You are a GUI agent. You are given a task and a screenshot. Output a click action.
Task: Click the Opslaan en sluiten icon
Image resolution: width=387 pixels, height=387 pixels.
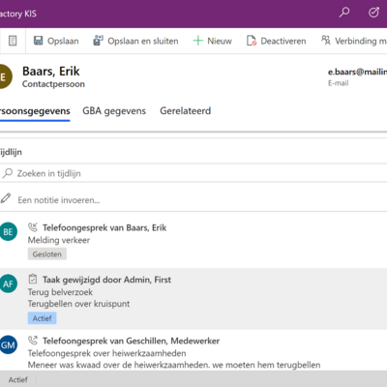point(98,41)
